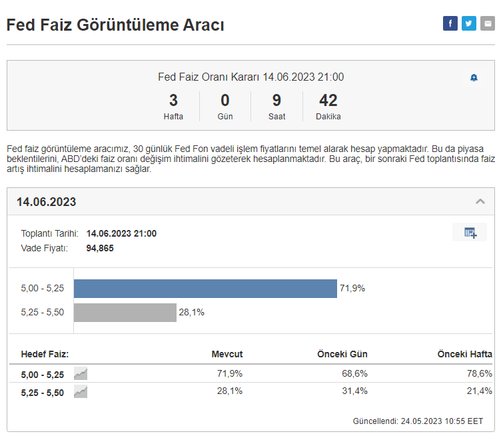Click the 14.06.2023 panel header
Screen dimensions: 501x438
[x=47, y=202]
